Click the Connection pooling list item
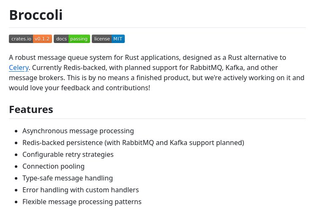 tap(53, 167)
